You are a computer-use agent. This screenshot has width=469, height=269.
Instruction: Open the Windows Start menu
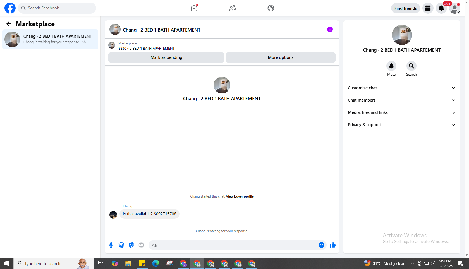tap(7, 263)
